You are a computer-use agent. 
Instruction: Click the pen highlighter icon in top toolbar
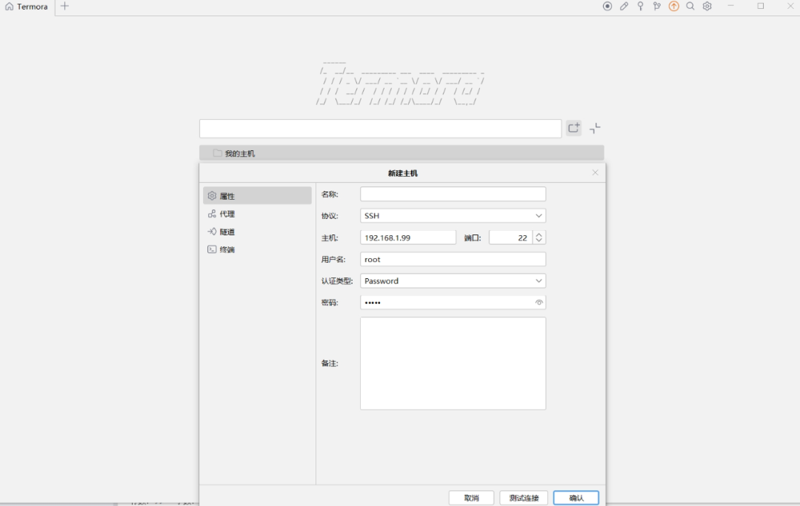pyautogui.click(x=624, y=6)
